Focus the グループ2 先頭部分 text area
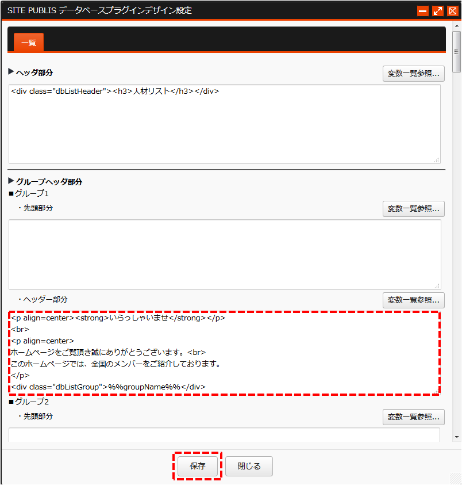The width and height of the screenshot is (462, 485). click(225, 435)
